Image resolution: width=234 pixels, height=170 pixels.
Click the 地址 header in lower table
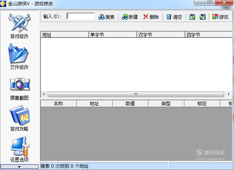94,104
